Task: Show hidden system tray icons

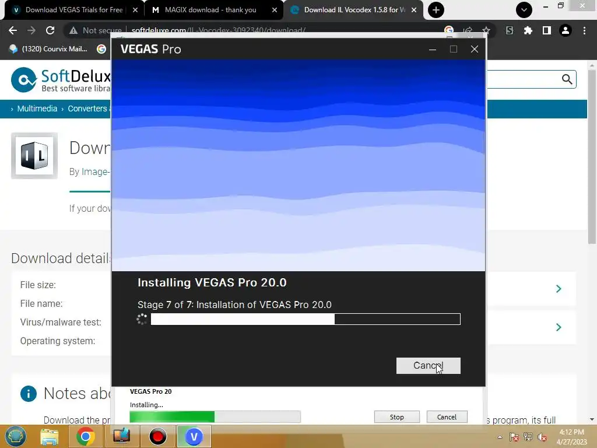Action: (x=500, y=437)
